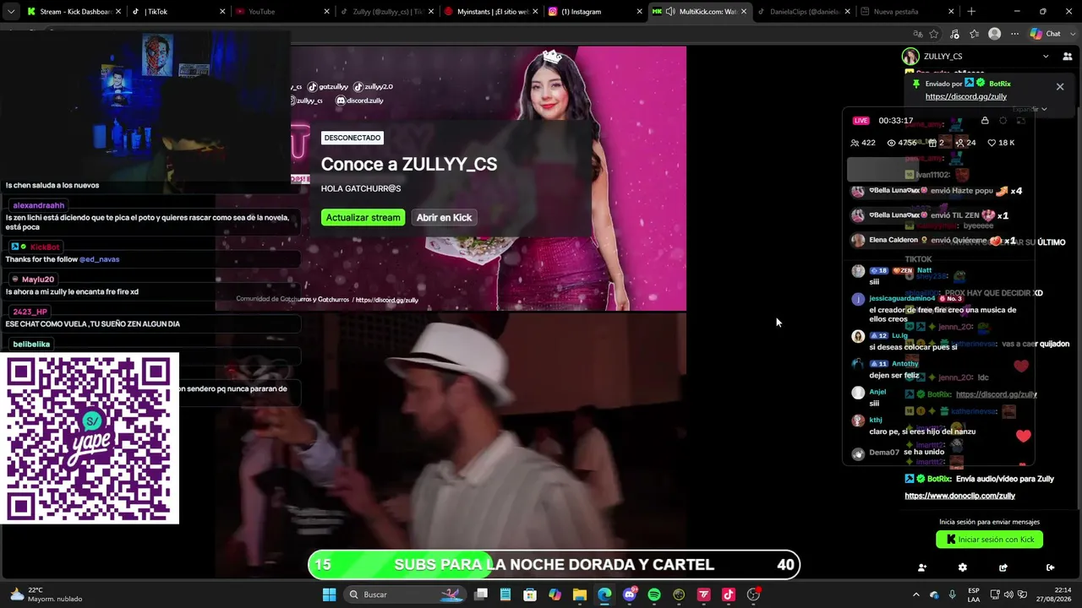Viewport: 1082px width, 608px height.
Task: Click the pop-out share icon below the chat
Action: [x=1003, y=567]
